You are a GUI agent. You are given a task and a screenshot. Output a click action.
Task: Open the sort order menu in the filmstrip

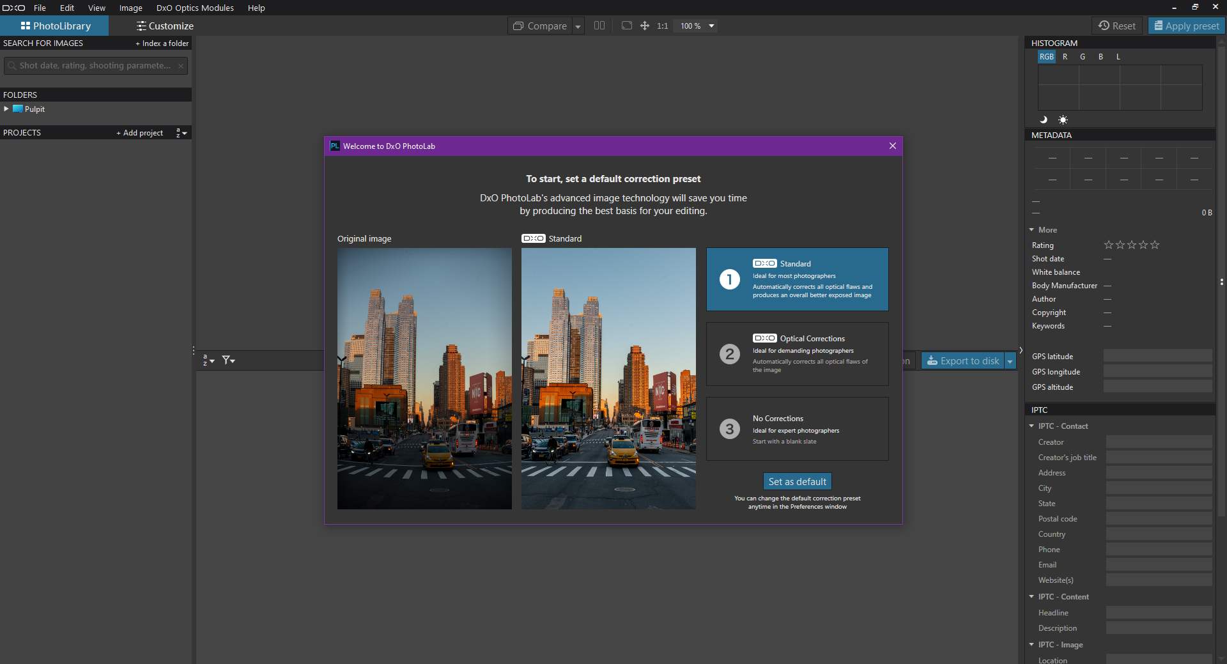[x=208, y=360]
